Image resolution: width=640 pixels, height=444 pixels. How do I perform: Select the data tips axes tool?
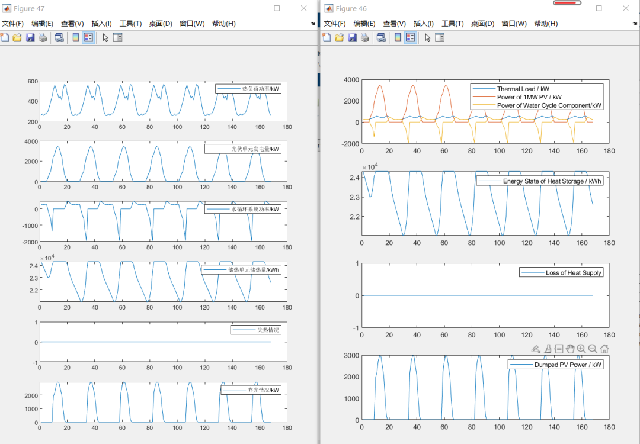559,349
